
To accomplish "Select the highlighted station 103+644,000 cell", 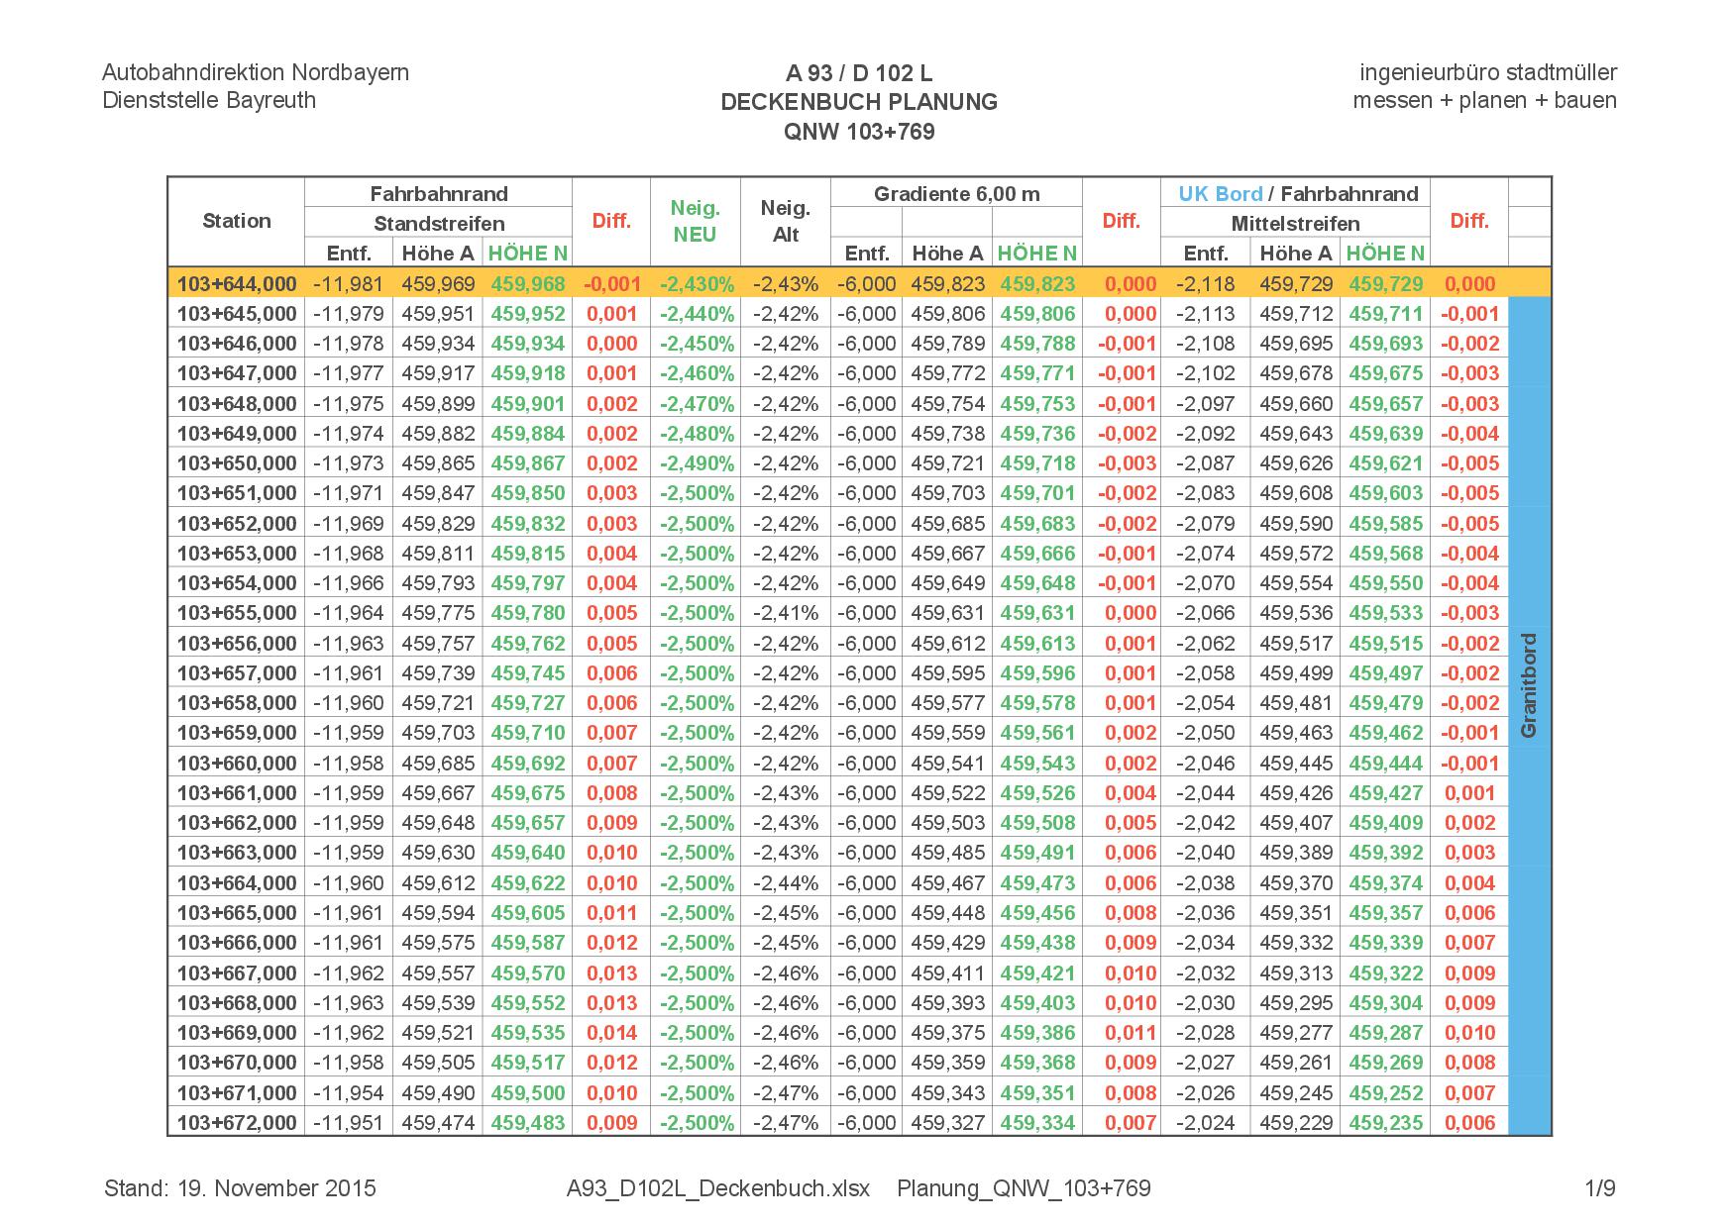I will coord(236,284).
